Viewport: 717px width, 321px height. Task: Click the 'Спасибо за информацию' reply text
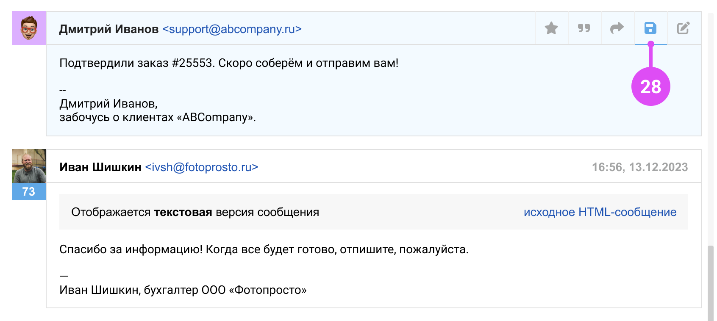264,249
